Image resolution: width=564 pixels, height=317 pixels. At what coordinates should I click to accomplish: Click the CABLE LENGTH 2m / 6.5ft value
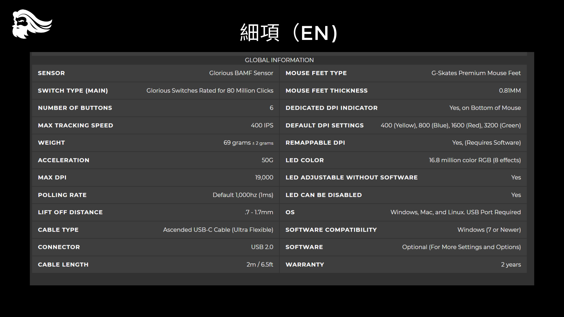[260, 264]
